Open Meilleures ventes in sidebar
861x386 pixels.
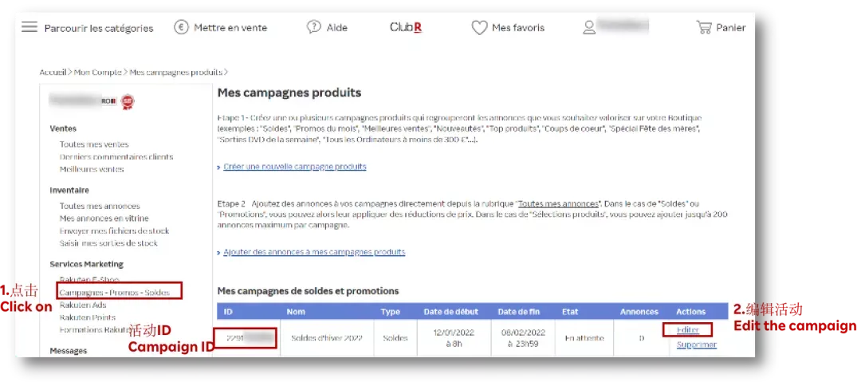(x=92, y=169)
